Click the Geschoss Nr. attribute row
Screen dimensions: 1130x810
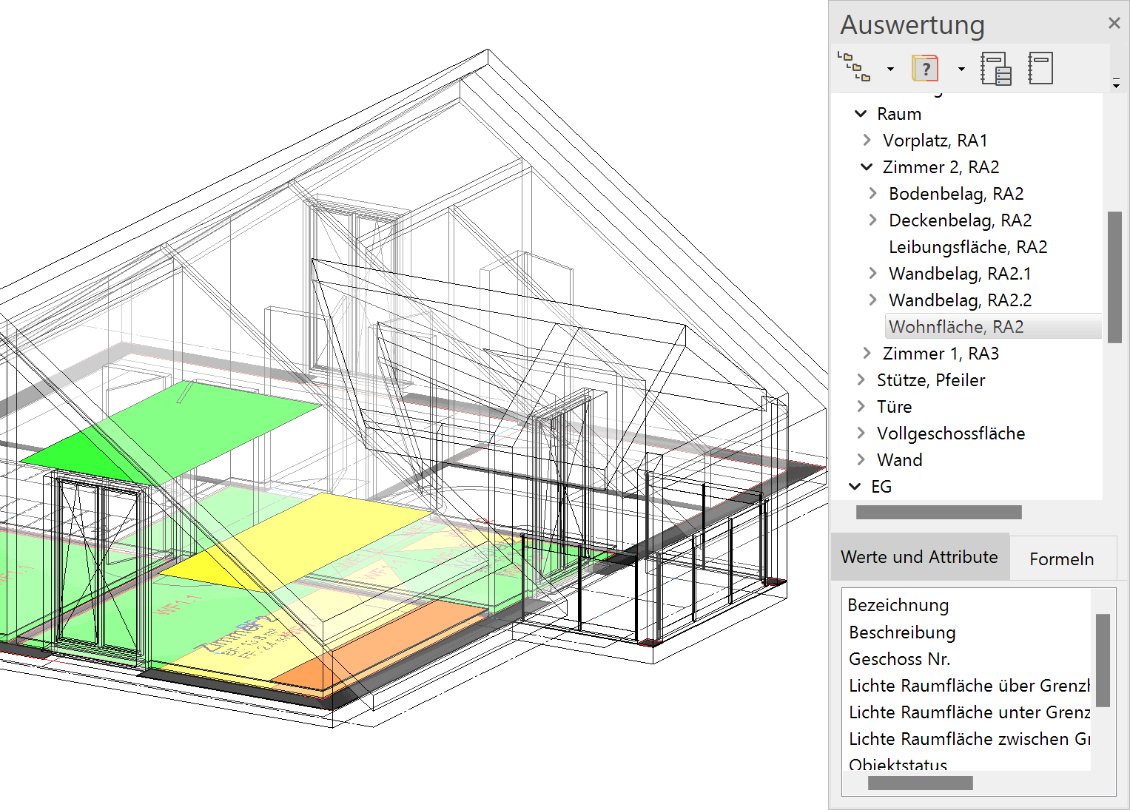coord(899,659)
